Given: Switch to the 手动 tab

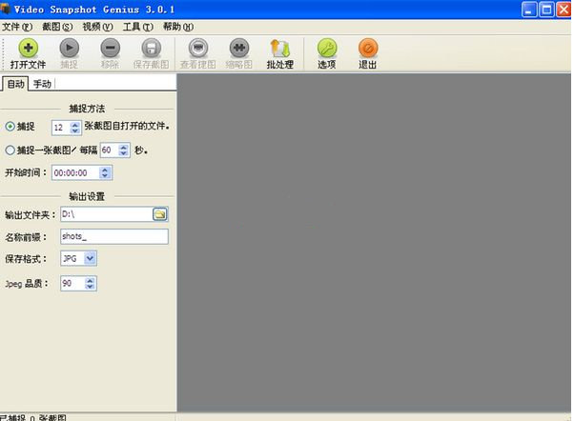Looking at the screenshot, I should point(42,84).
